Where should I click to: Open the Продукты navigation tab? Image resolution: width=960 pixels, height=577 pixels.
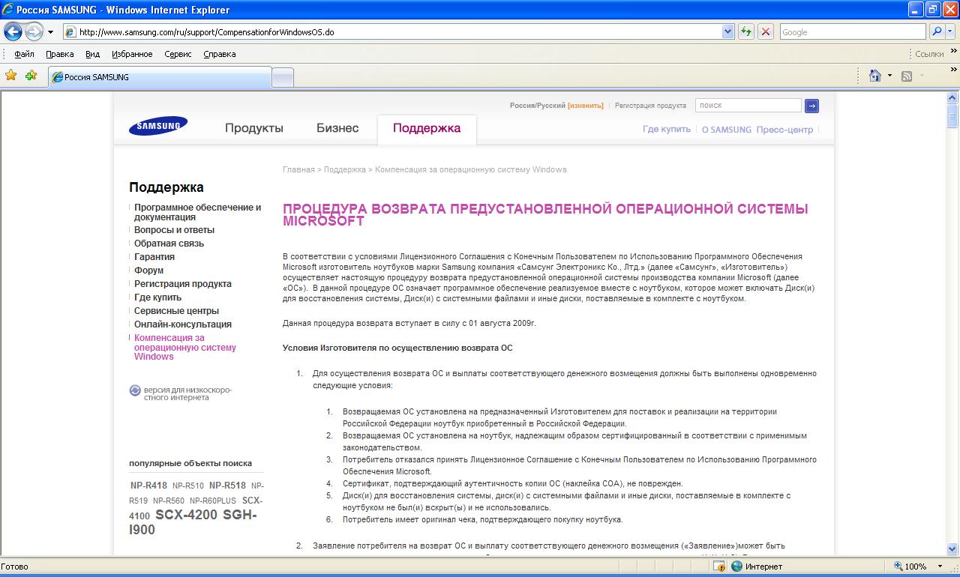tap(254, 128)
